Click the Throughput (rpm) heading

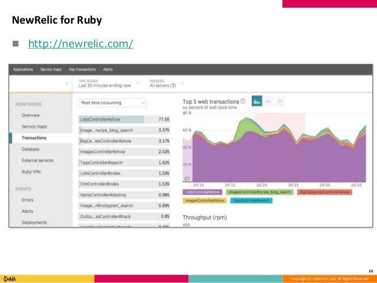click(204, 217)
